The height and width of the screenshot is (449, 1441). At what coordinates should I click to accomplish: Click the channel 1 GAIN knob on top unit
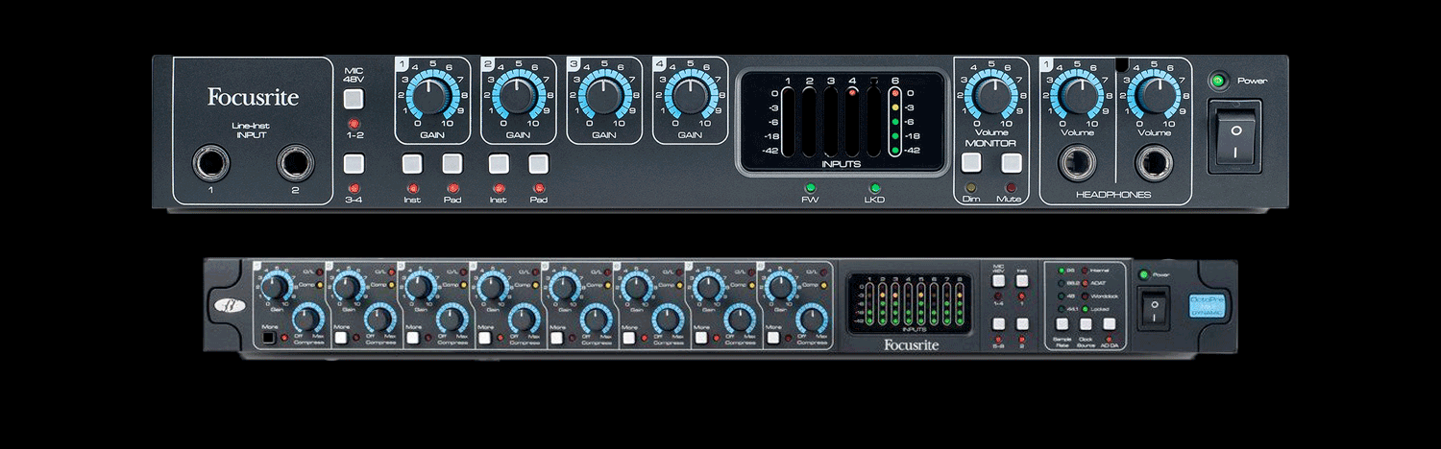(x=431, y=97)
